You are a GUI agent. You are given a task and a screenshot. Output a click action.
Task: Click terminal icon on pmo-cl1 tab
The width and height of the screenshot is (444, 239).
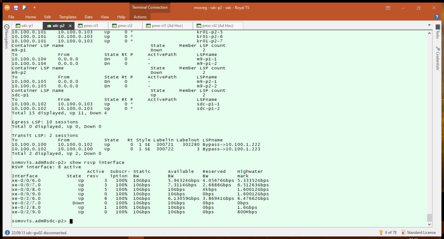tap(80, 26)
